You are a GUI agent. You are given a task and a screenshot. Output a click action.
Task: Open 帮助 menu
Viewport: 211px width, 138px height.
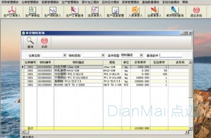point(185,2)
